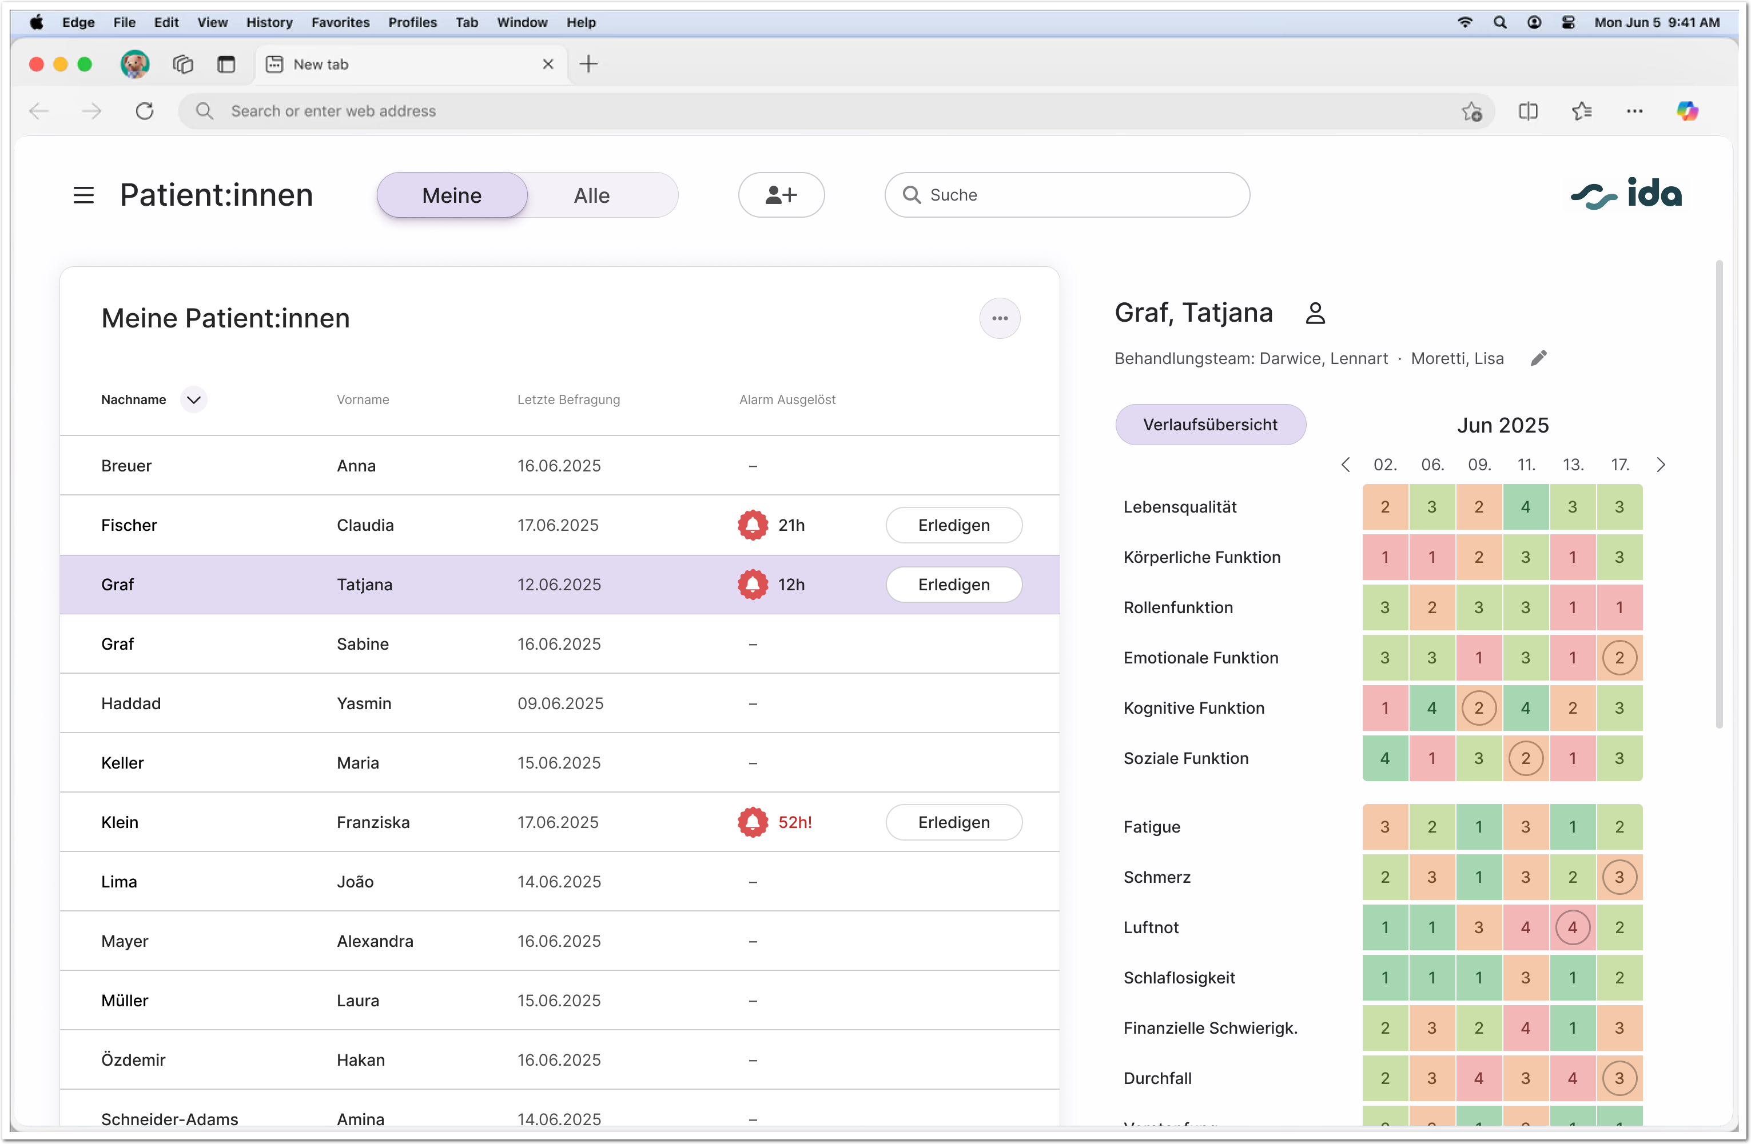Open the hamburger navigation menu
The height and width of the screenshot is (1144, 1751).
coord(84,195)
